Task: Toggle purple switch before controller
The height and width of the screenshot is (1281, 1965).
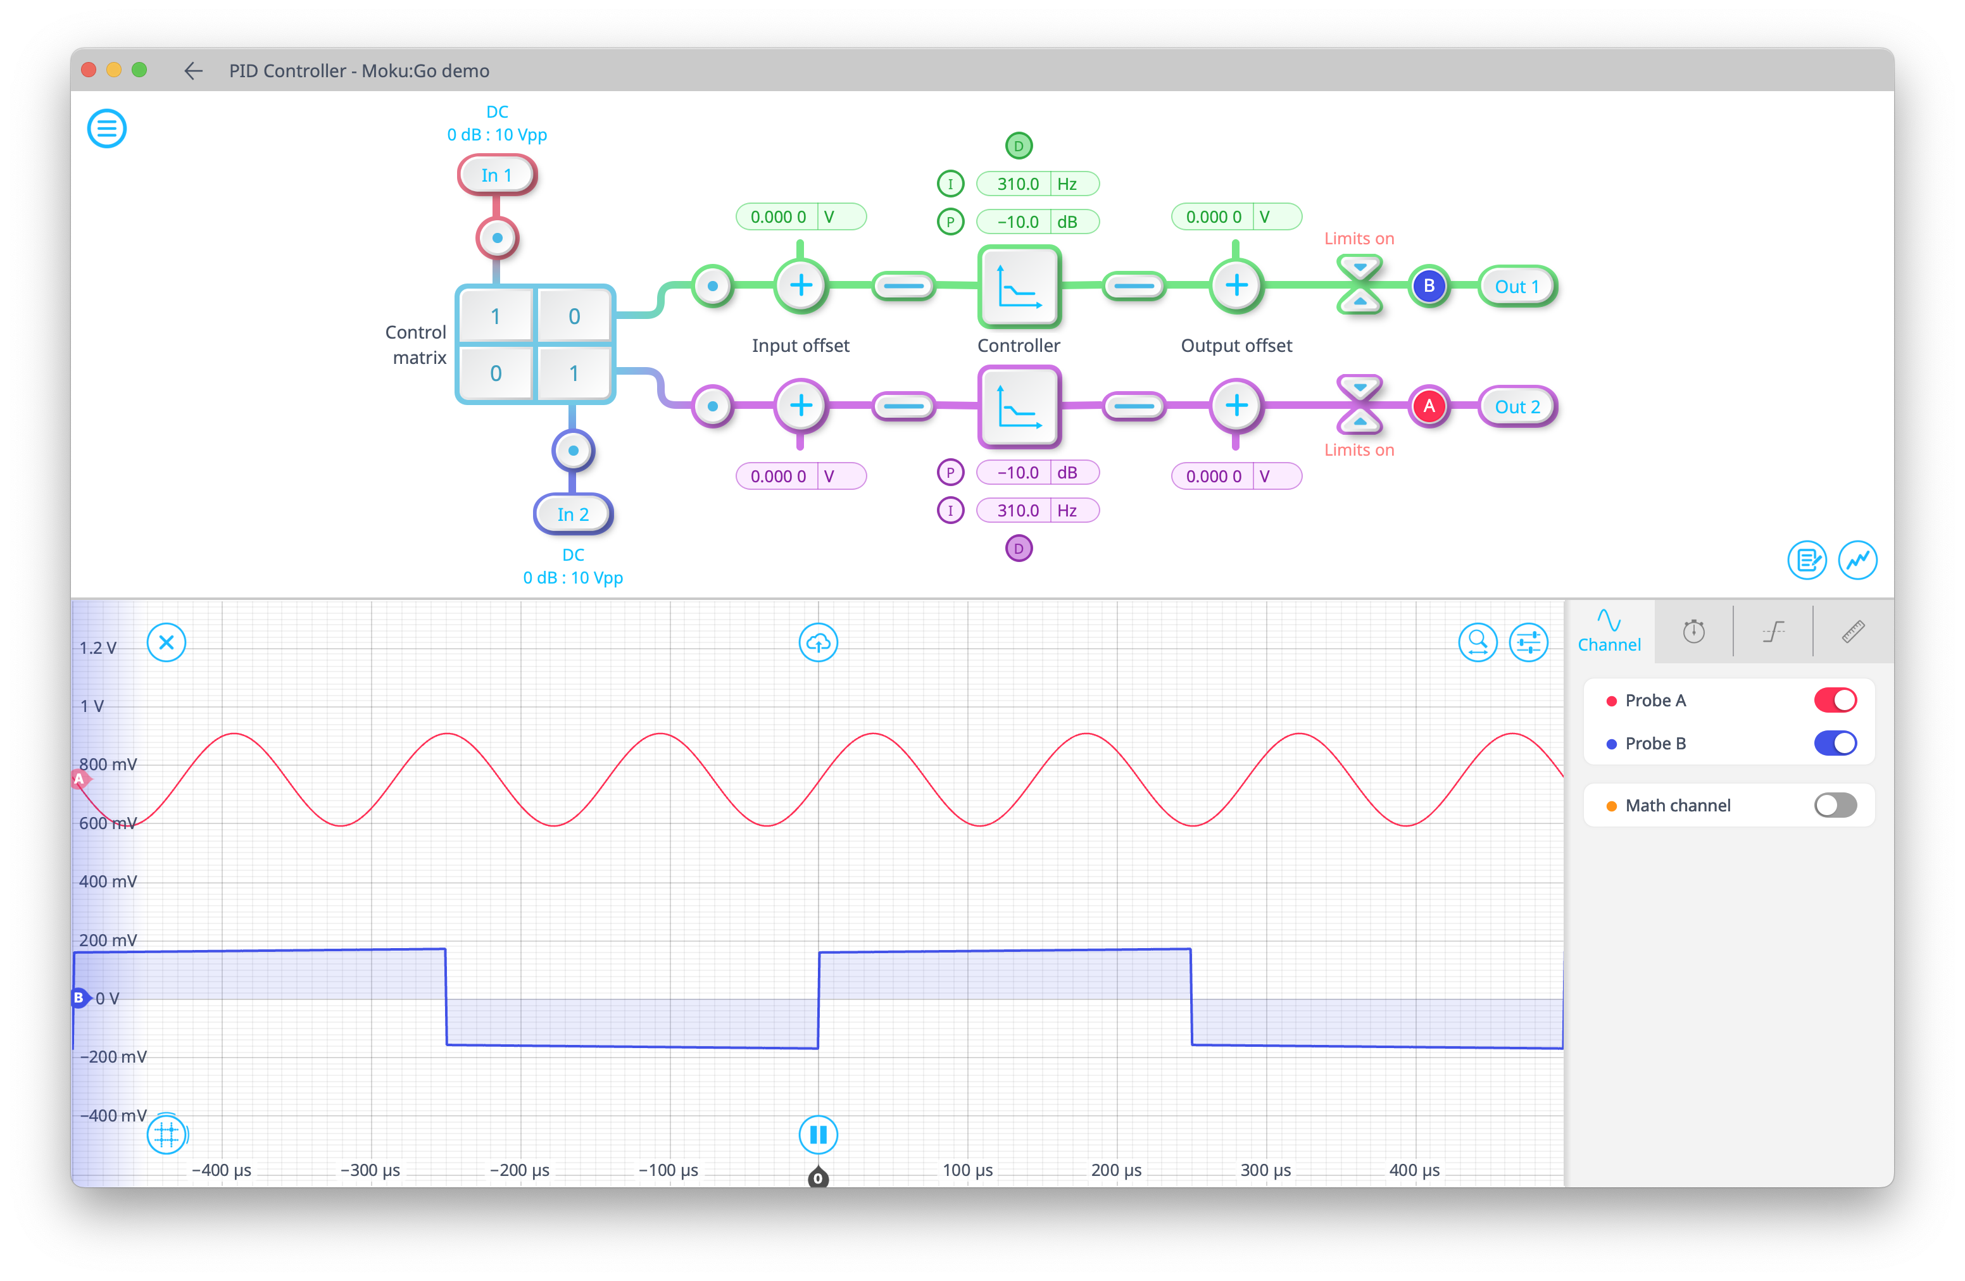Action: [904, 406]
